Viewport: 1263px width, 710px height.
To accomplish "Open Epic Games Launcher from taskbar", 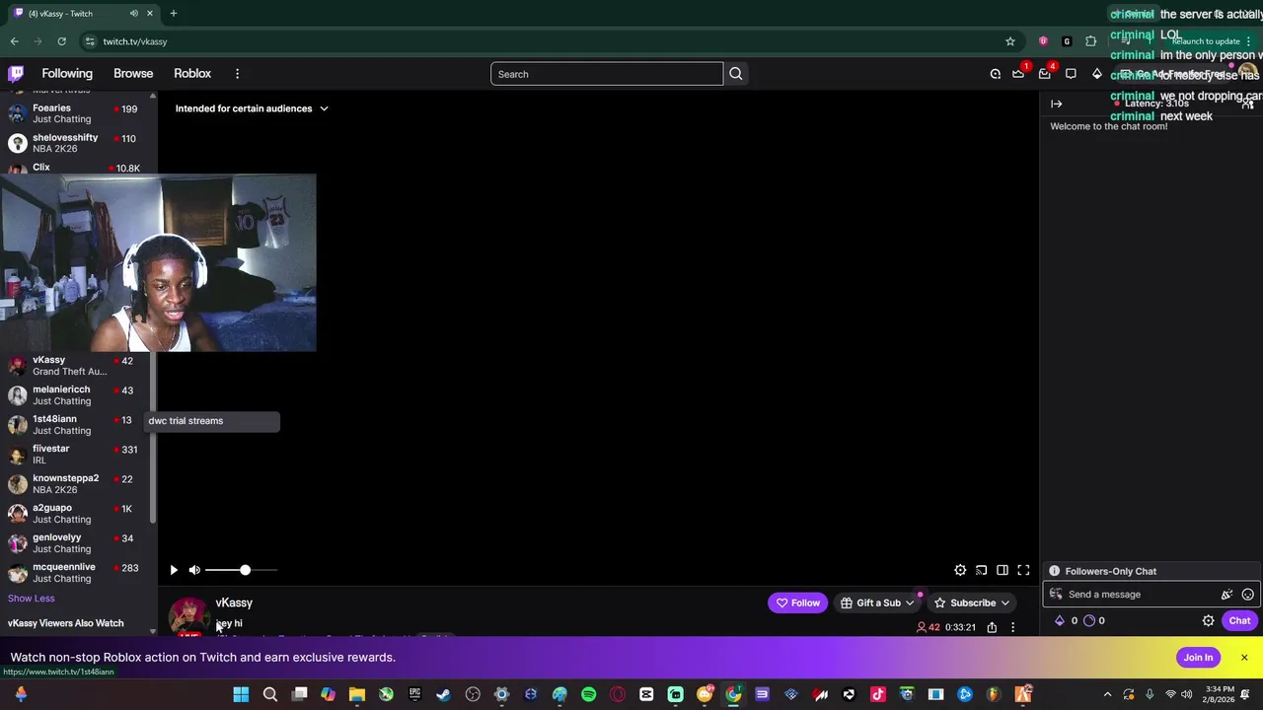I will [x=414, y=694].
